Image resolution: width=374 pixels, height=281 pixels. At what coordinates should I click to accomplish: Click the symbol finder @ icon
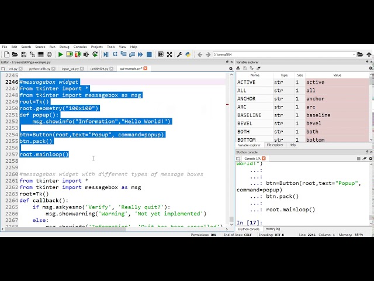[x=49, y=54]
